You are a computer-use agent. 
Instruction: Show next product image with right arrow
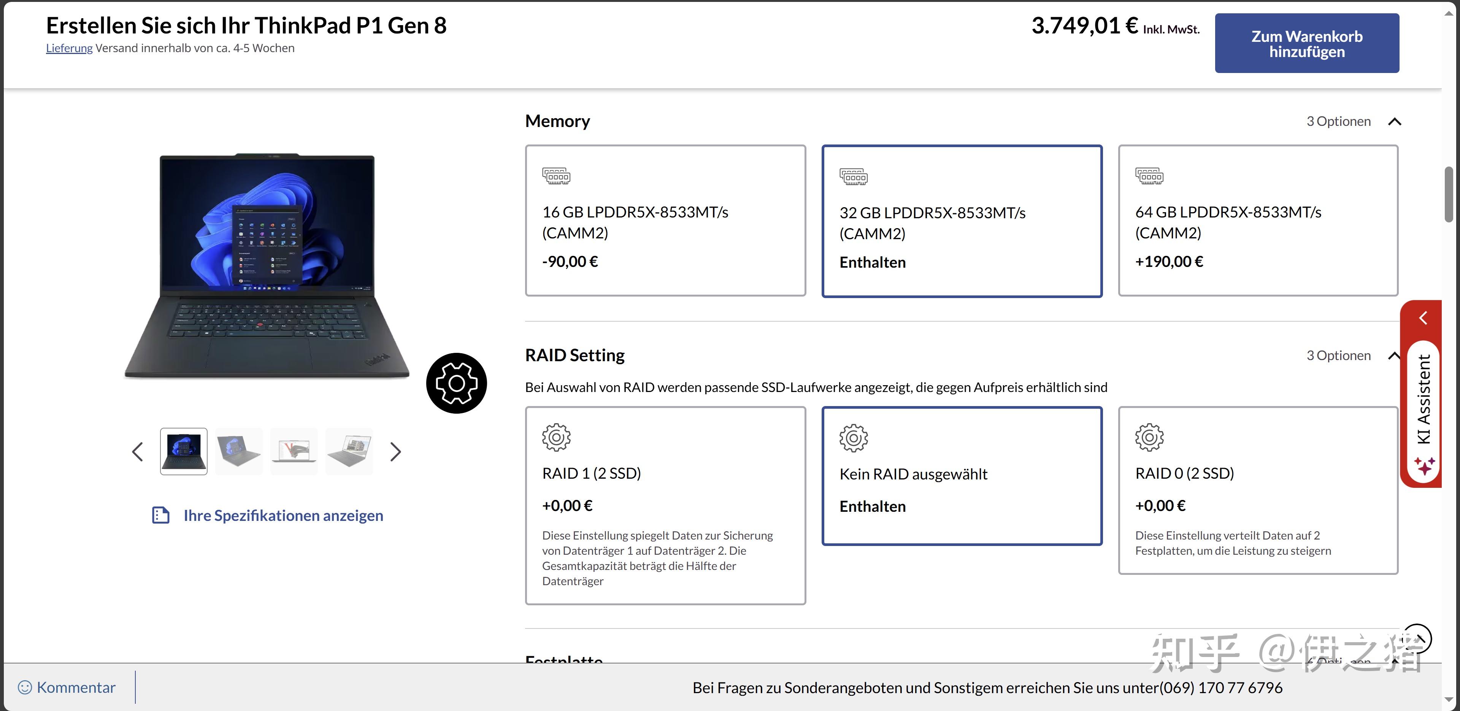click(x=395, y=452)
